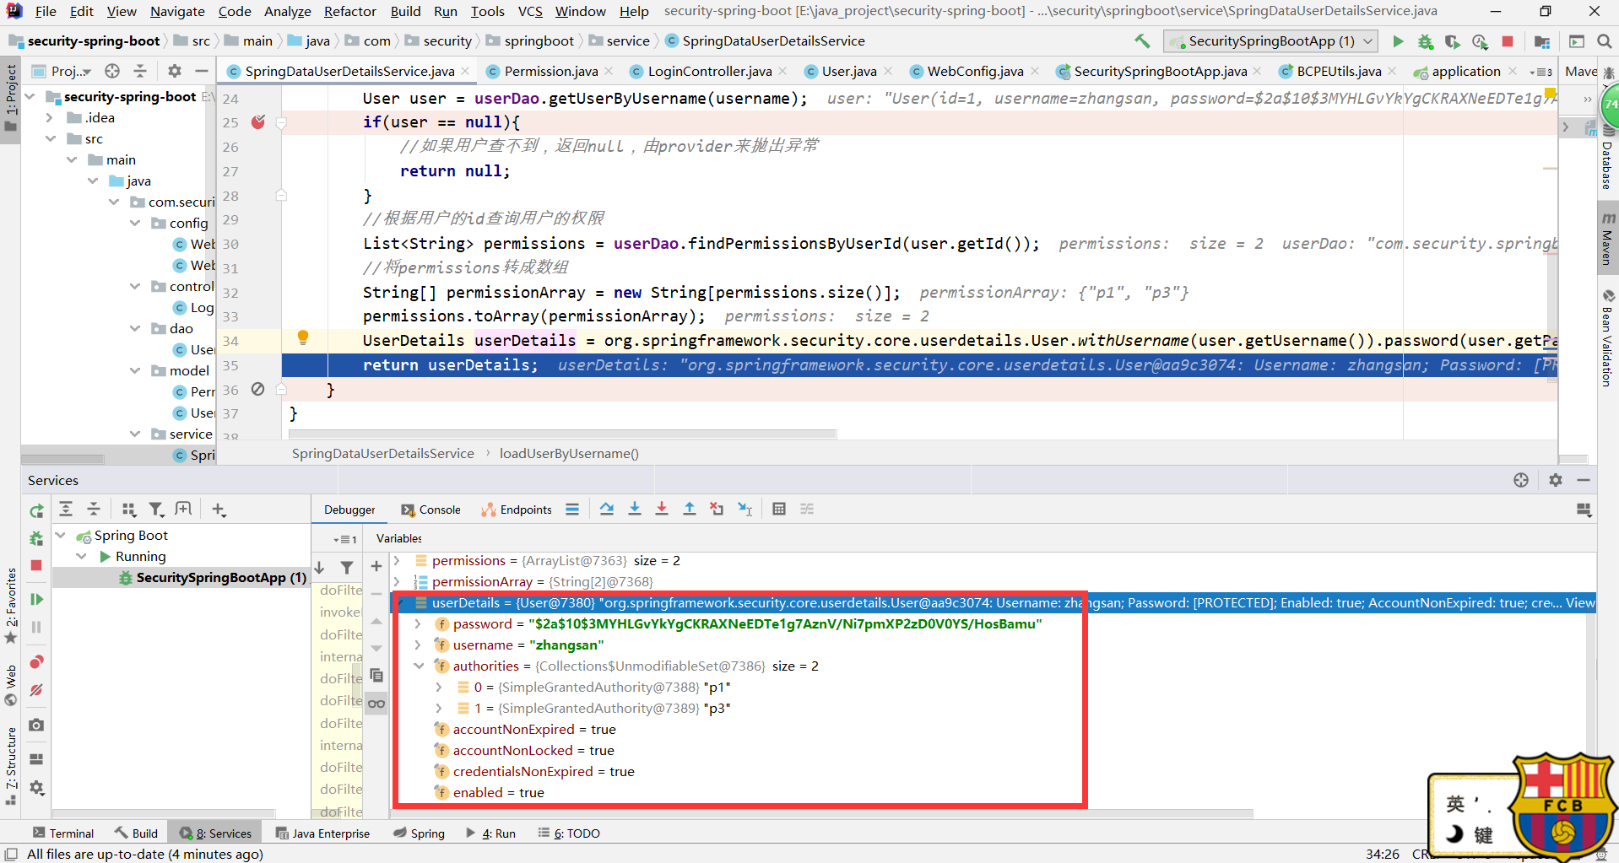Viewport: 1619px width, 863px height.
Task: Click the editor horizontal scrollbar
Action: pyautogui.click(x=562, y=434)
